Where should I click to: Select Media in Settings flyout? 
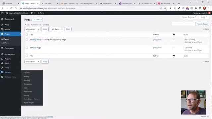pyautogui.click(x=26, y=88)
